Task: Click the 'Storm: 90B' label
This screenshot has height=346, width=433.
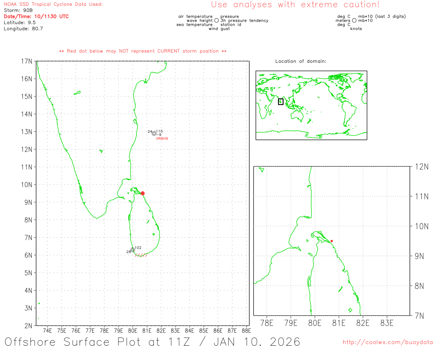Action: 18,10
